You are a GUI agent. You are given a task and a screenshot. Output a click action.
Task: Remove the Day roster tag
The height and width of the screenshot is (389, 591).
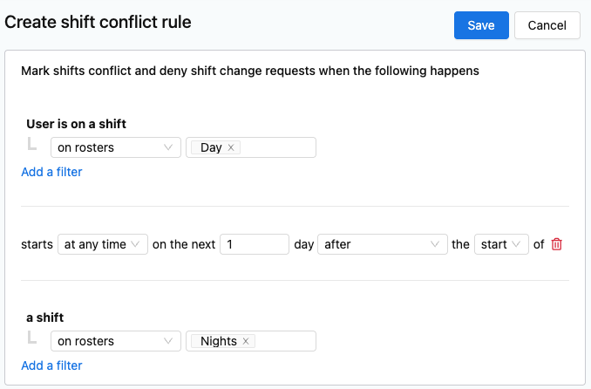tap(231, 147)
